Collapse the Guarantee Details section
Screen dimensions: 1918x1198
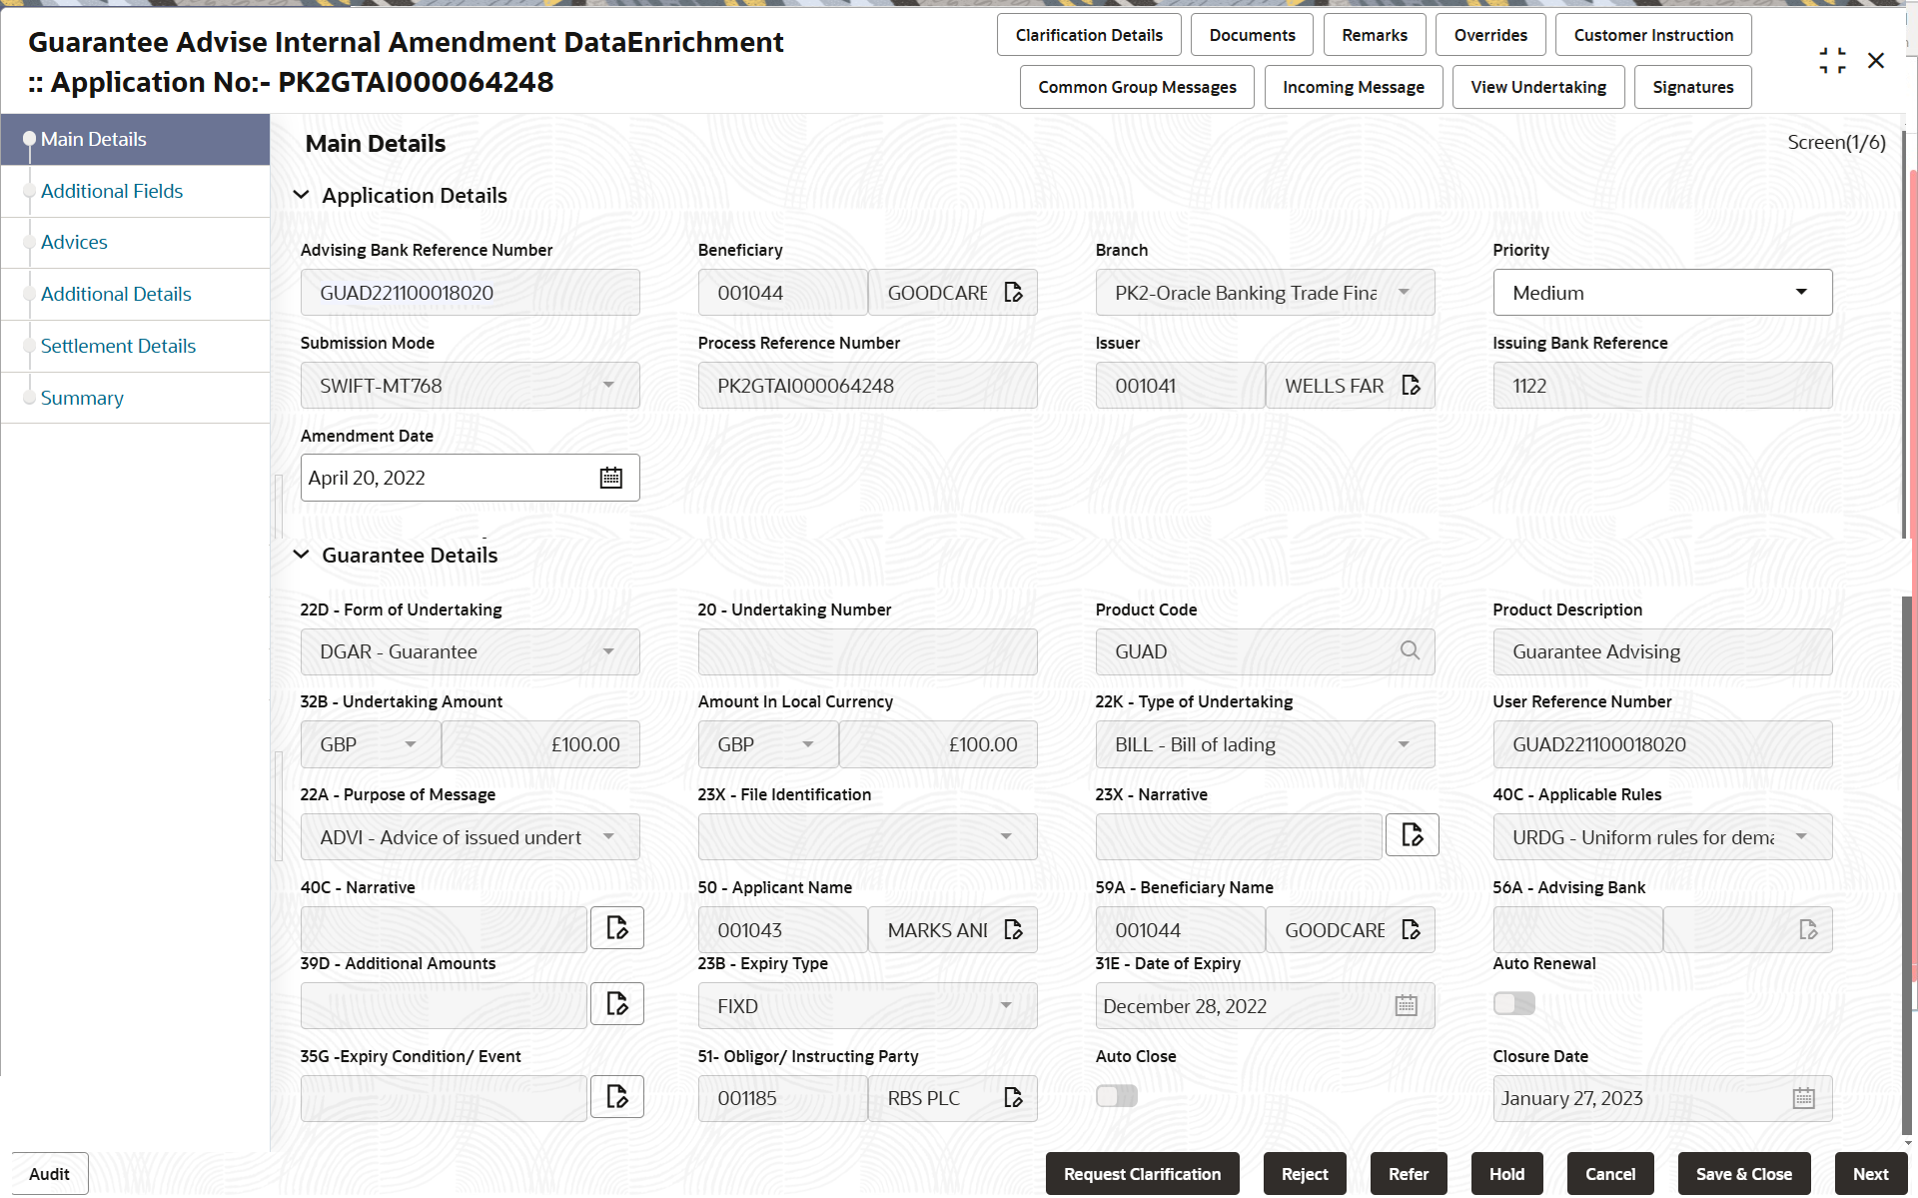tap(301, 555)
